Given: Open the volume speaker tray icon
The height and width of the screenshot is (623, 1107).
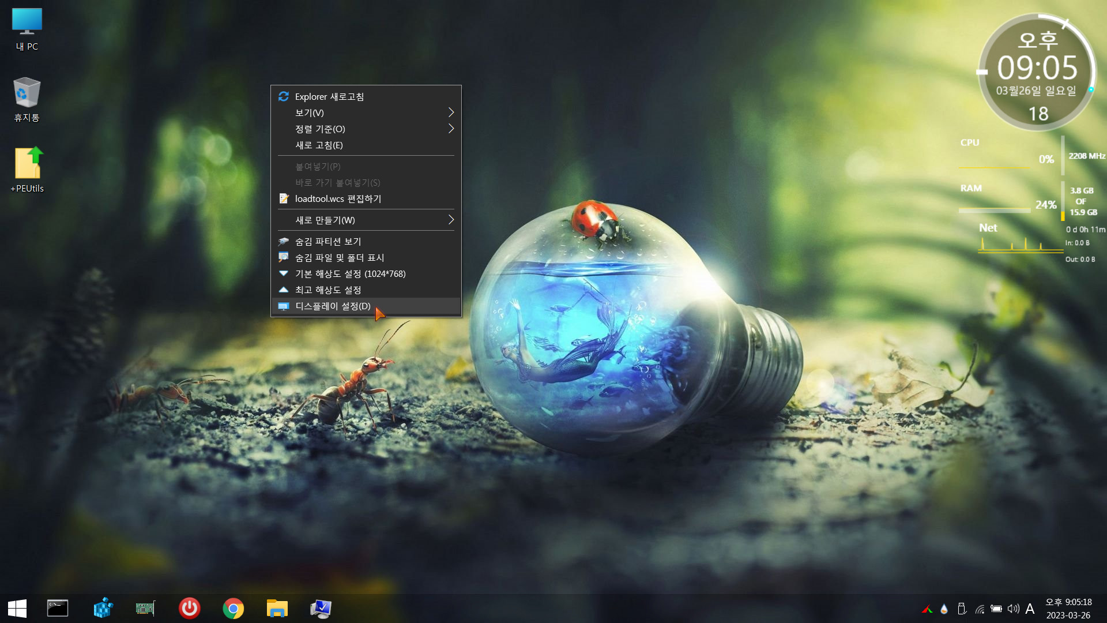Looking at the screenshot, I should coord(1013,609).
